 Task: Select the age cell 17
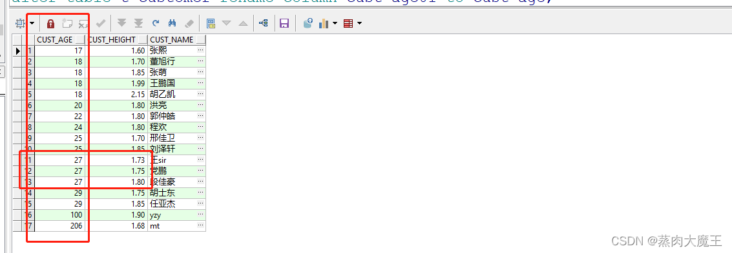click(x=60, y=50)
